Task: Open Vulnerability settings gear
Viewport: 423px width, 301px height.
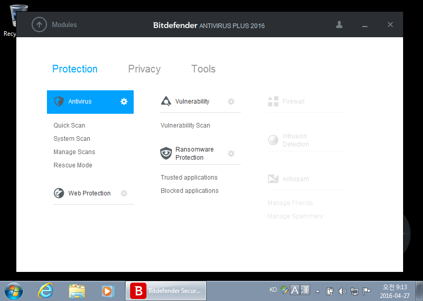Action: point(231,102)
